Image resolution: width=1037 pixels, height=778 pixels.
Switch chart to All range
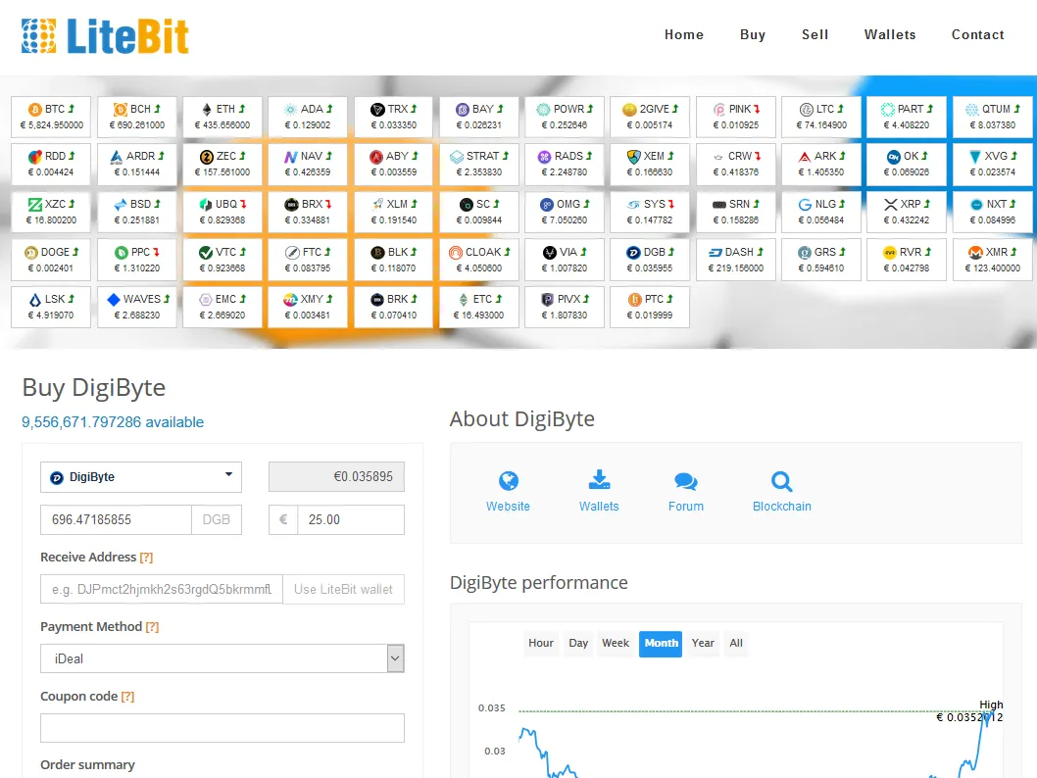(x=735, y=643)
